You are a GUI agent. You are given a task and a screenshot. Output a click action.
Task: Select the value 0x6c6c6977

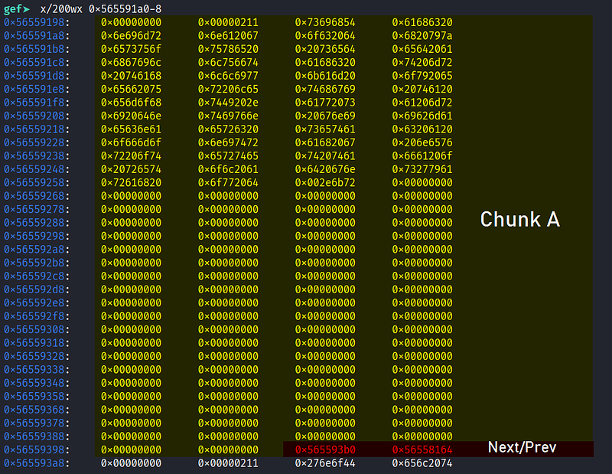[228, 75]
